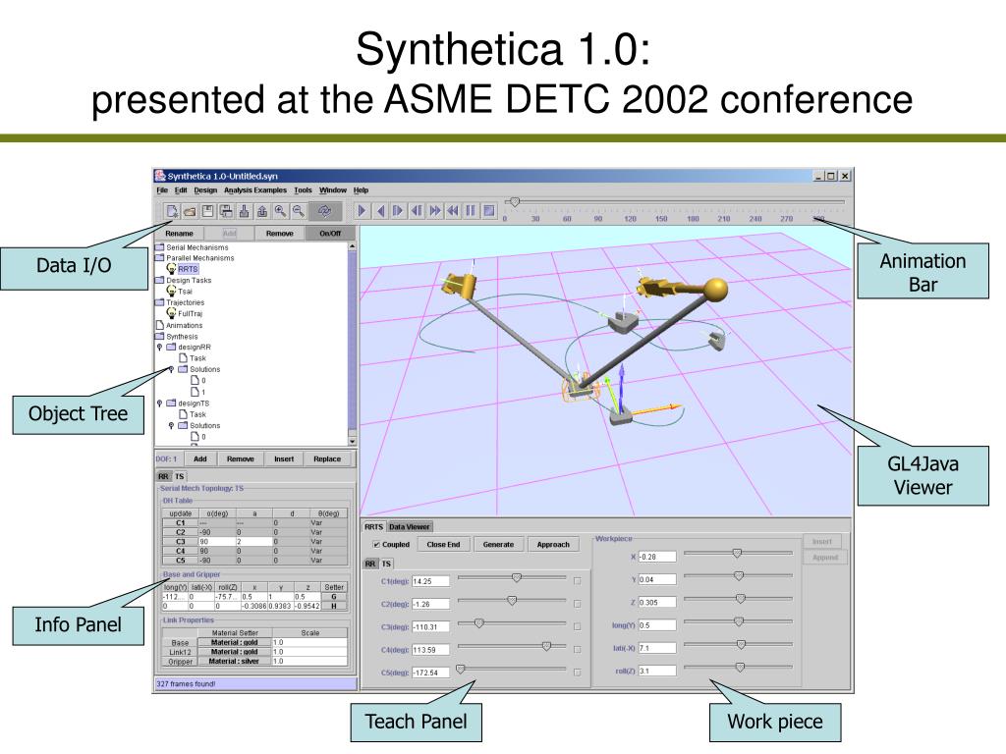Click the light bulb icon beside RRTS

(171, 269)
